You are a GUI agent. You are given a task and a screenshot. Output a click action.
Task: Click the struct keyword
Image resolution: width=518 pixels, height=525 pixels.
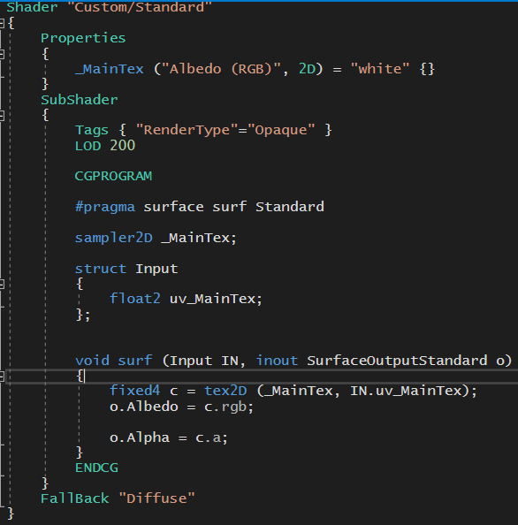[x=101, y=269]
